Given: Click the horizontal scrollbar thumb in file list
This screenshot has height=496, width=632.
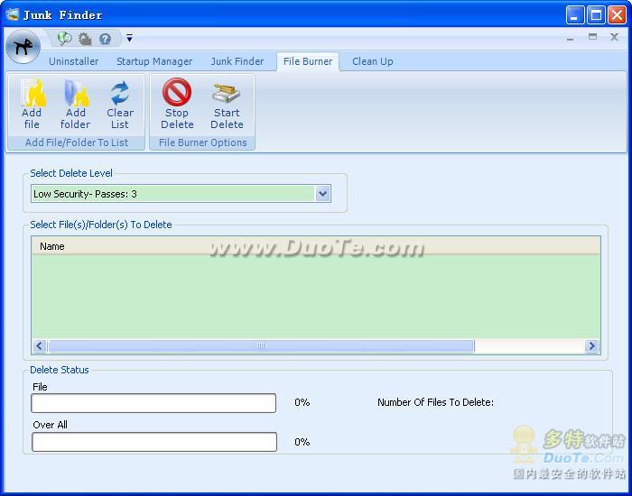Looking at the screenshot, I should (x=261, y=345).
